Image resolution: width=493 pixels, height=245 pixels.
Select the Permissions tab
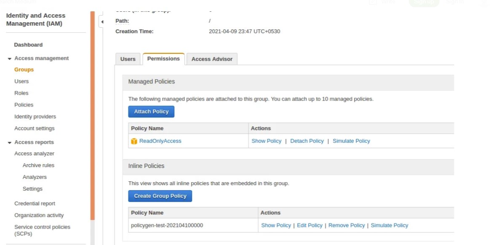[x=163, y=59]
